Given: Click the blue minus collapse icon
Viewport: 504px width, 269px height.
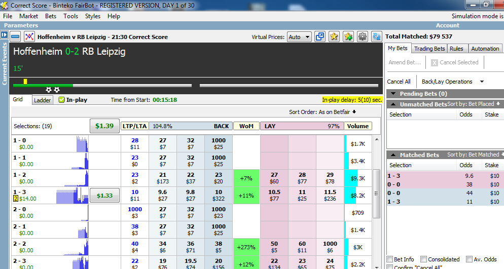Looking at the screenshot, I should click(x=15, y=36).
